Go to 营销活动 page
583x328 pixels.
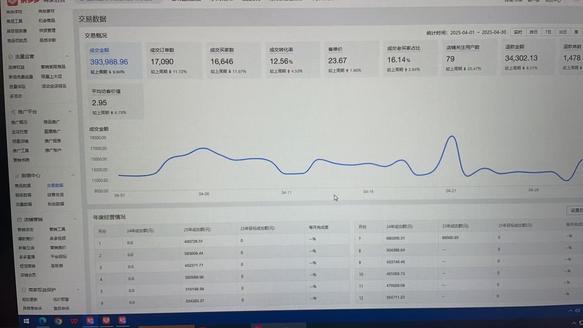[26, 230]
